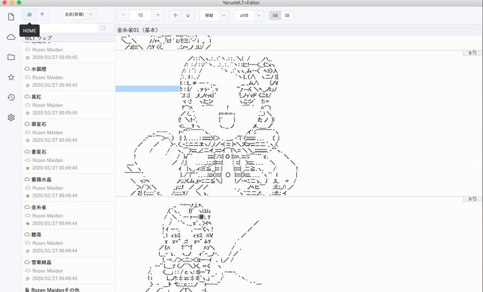
Task: Toggle favorite star for 真紅
Action: click(28, 113)
